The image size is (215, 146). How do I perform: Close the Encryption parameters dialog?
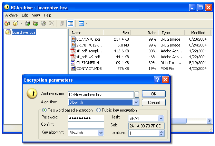tap(165, 80)
